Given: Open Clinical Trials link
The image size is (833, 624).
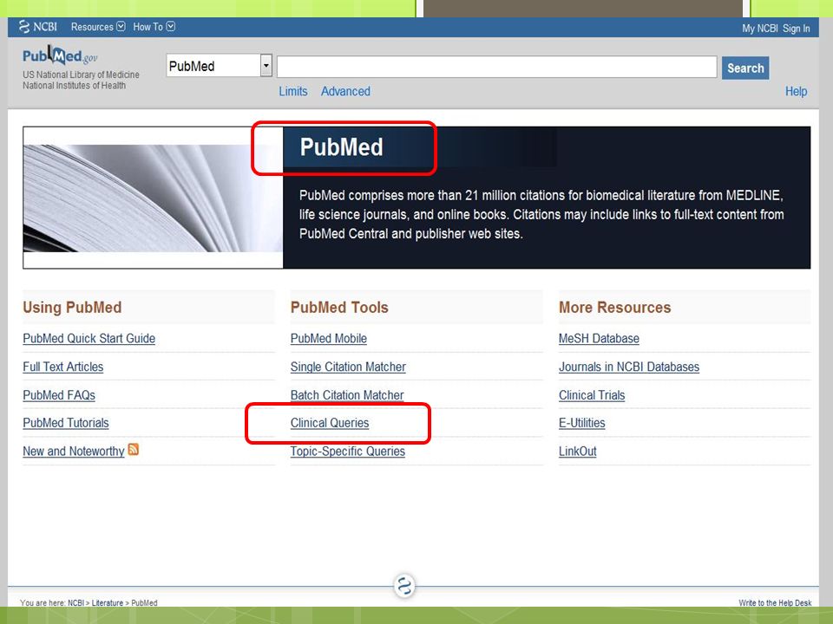Looking at the screenshot, I should click(x=592, y=395).
